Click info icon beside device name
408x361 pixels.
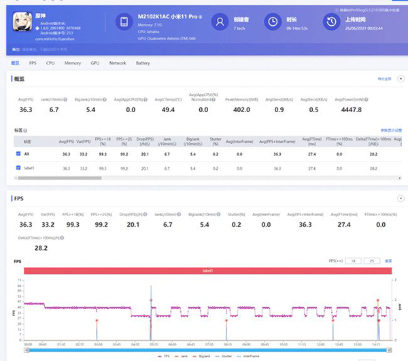pos(201,16)
